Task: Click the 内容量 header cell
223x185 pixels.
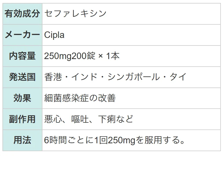Action: (23, 56)
